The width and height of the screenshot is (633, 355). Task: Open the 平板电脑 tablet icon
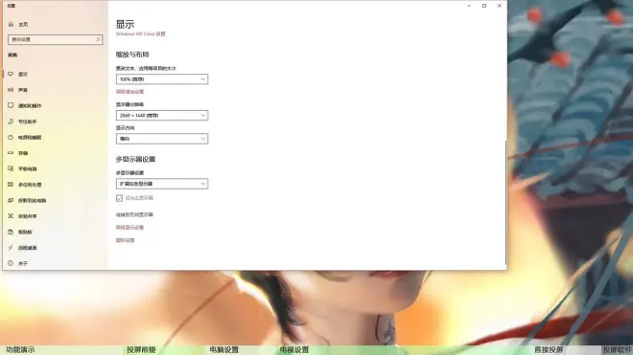(11, 168)
